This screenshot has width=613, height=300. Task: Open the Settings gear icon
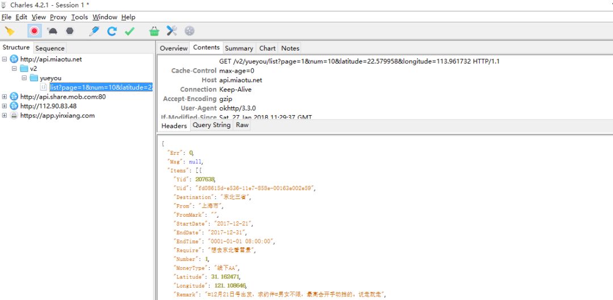(x=190, y=31)
